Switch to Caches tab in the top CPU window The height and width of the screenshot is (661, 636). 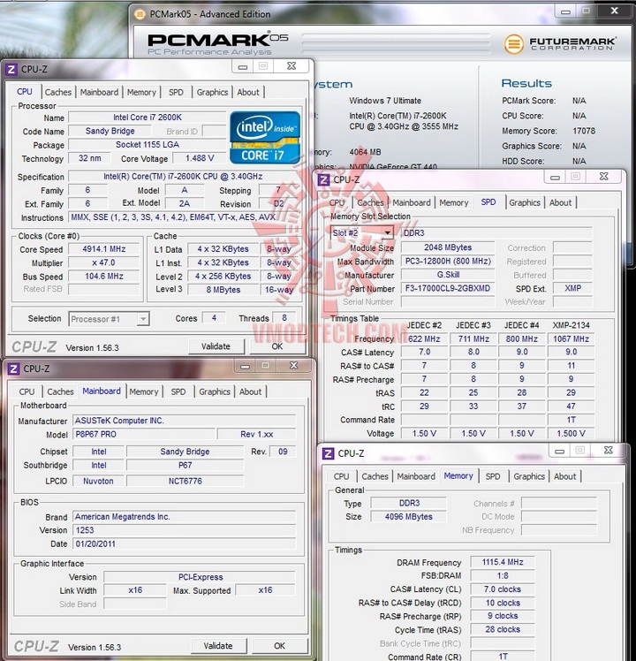(x=58, y=92)
